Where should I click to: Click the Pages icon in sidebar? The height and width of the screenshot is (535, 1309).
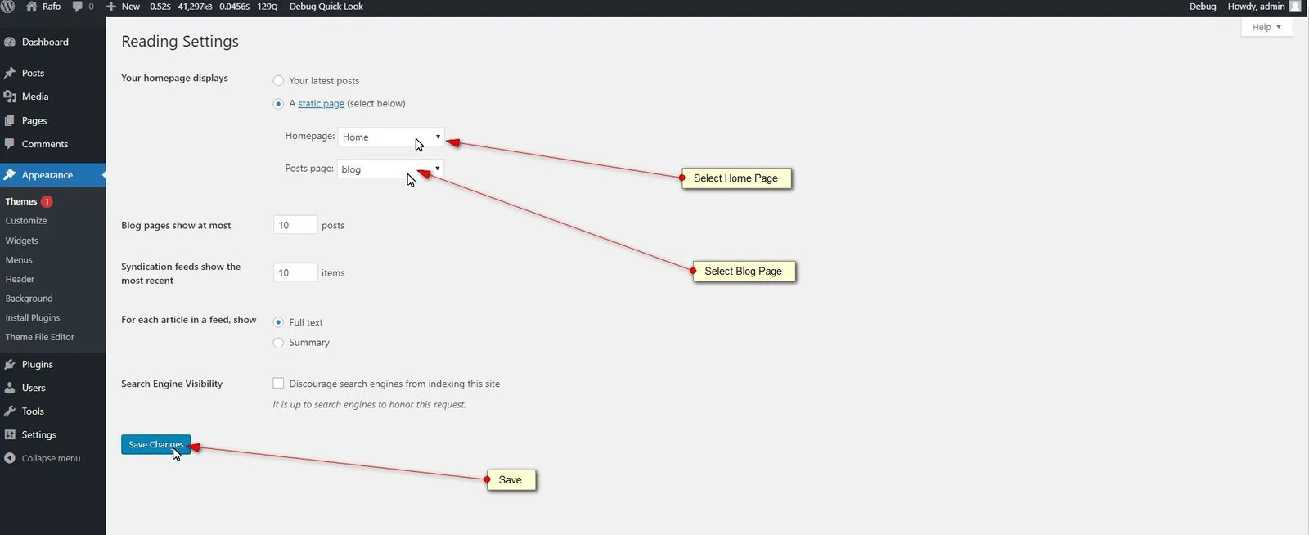click(10, 120)
